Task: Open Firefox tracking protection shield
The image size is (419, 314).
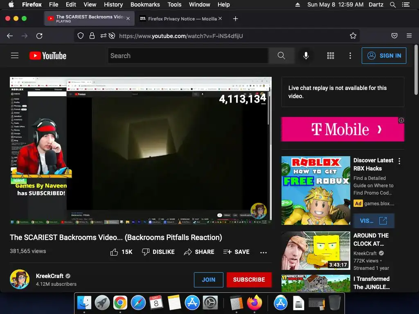Action: click(81, 36)
